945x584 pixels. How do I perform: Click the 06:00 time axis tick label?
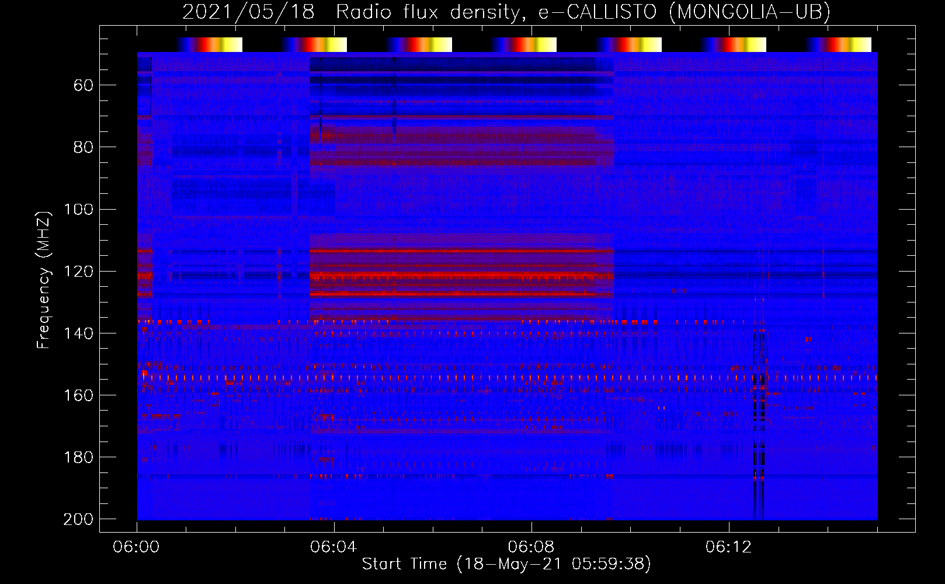(x=136, y=547)
